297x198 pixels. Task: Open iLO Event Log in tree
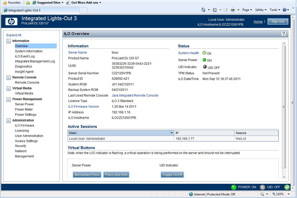[x=25, y=56]
